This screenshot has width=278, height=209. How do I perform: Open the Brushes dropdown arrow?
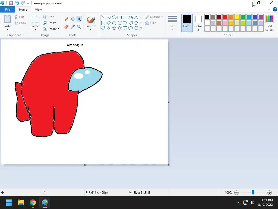pyautogui.click(x=91, y=29)
